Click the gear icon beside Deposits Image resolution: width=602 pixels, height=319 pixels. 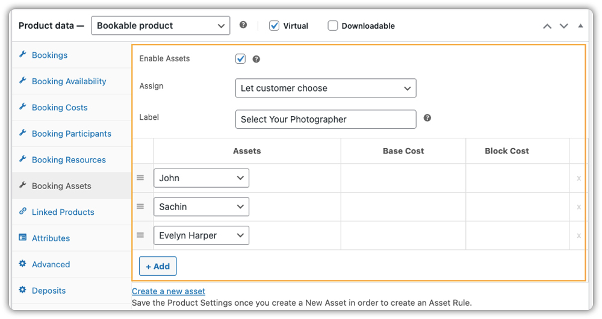23,290
